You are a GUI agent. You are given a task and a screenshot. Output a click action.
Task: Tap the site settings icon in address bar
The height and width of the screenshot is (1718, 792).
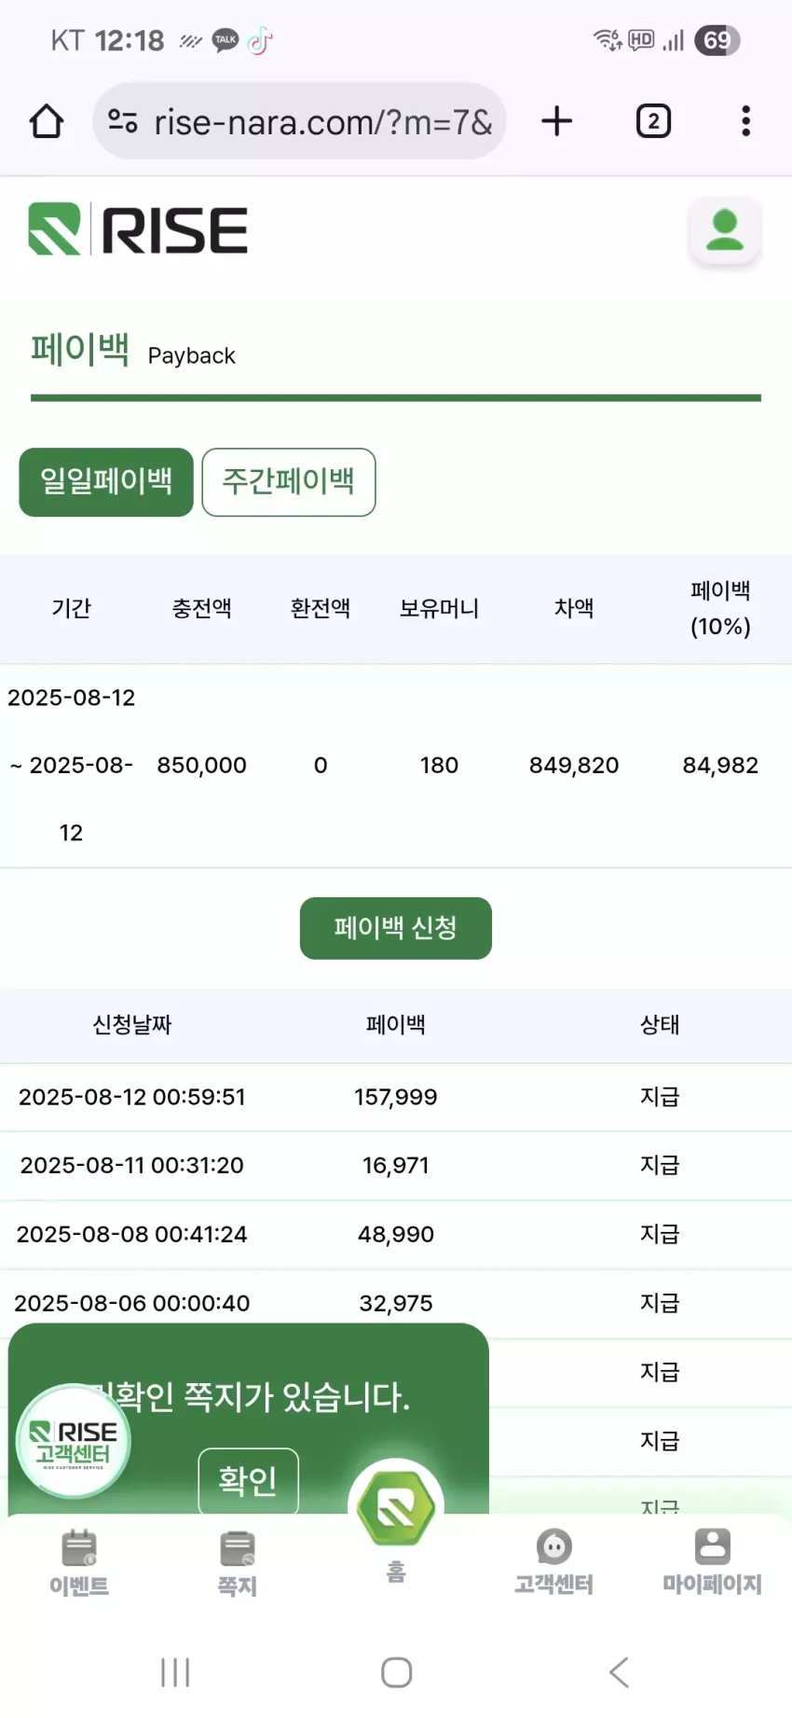point(123,121)
